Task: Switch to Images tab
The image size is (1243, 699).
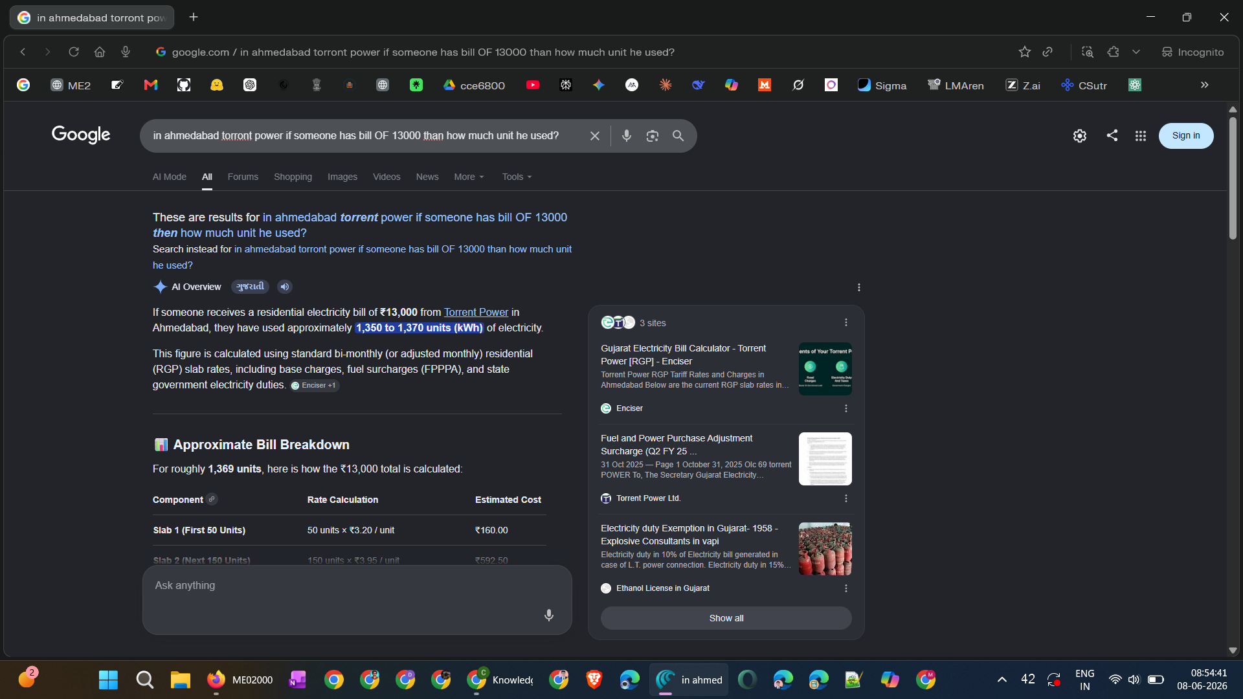Action: 342,177
